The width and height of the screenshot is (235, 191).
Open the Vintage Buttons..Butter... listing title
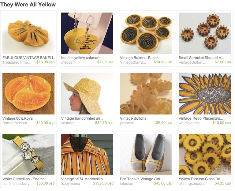140,58
